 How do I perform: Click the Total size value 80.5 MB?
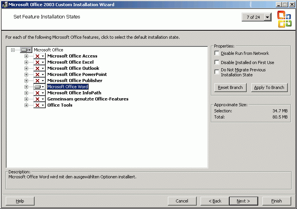(280, 117)
